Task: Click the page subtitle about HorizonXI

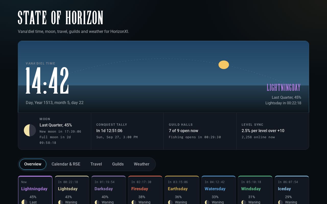Action: click(x=73, y=32)
